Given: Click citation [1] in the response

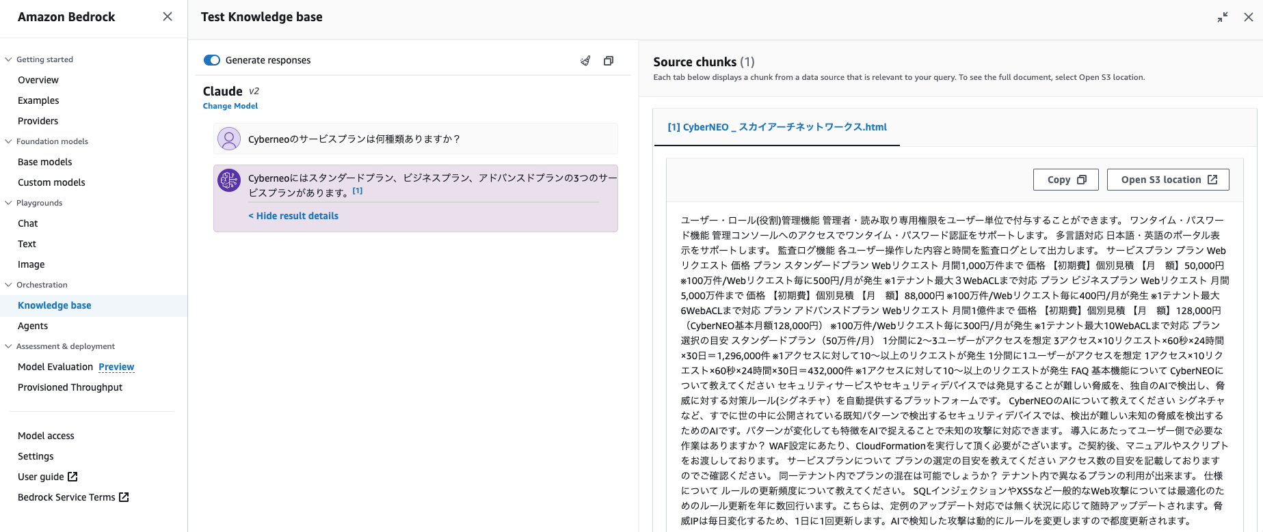Looking at the screenshot, I should point(358,191).
